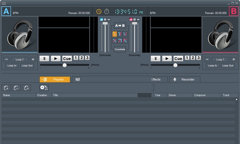Switch to the Effects tab
This screenshot has height=144, width=240.
pyautogui.click(x=159, y=80)
